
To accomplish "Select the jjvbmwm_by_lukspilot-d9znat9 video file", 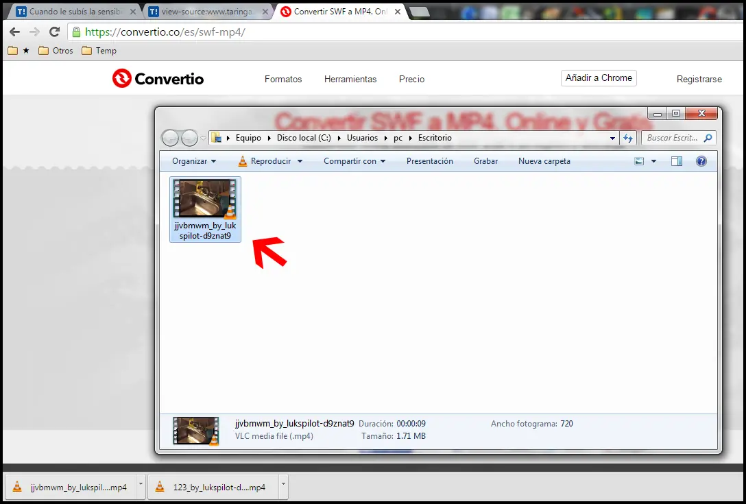I will pyautogui.click(x=205, y=209).
